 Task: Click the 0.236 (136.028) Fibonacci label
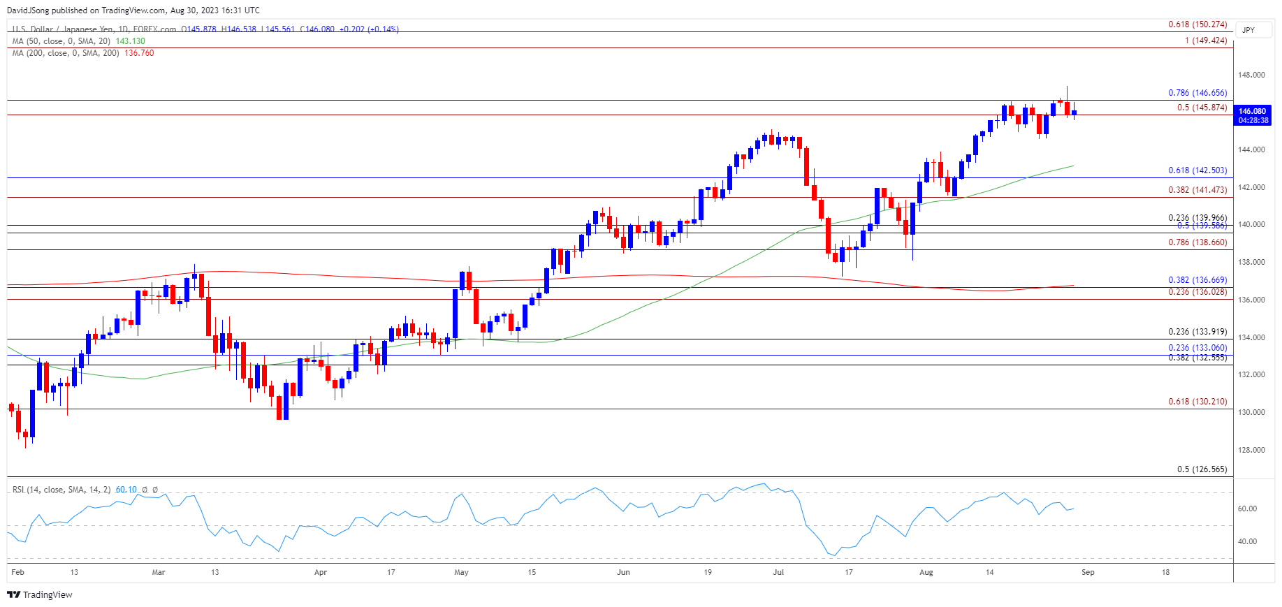pos(1197,292)
